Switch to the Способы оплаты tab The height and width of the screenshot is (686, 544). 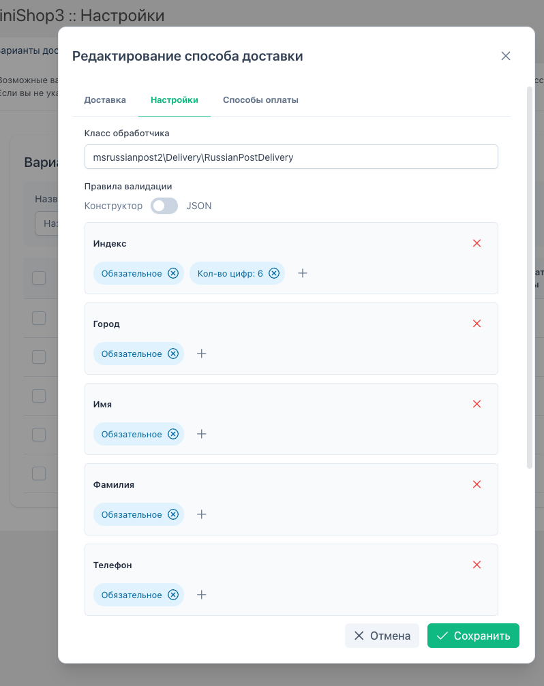pyautogui.click(x=260, y=99)
